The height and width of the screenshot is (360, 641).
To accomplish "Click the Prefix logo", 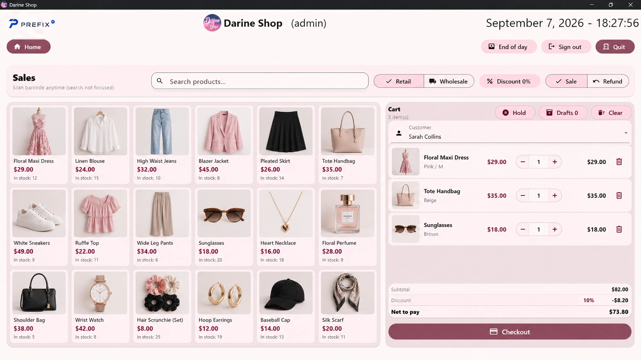I will 32,24.
